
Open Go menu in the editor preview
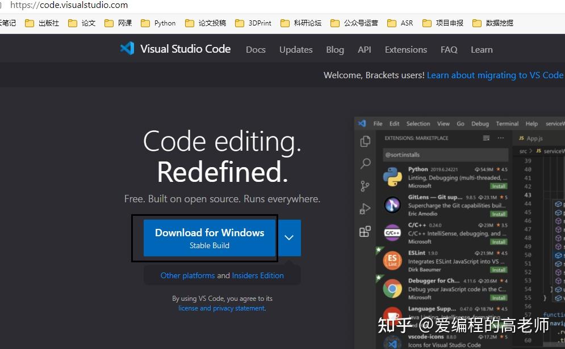461,124
